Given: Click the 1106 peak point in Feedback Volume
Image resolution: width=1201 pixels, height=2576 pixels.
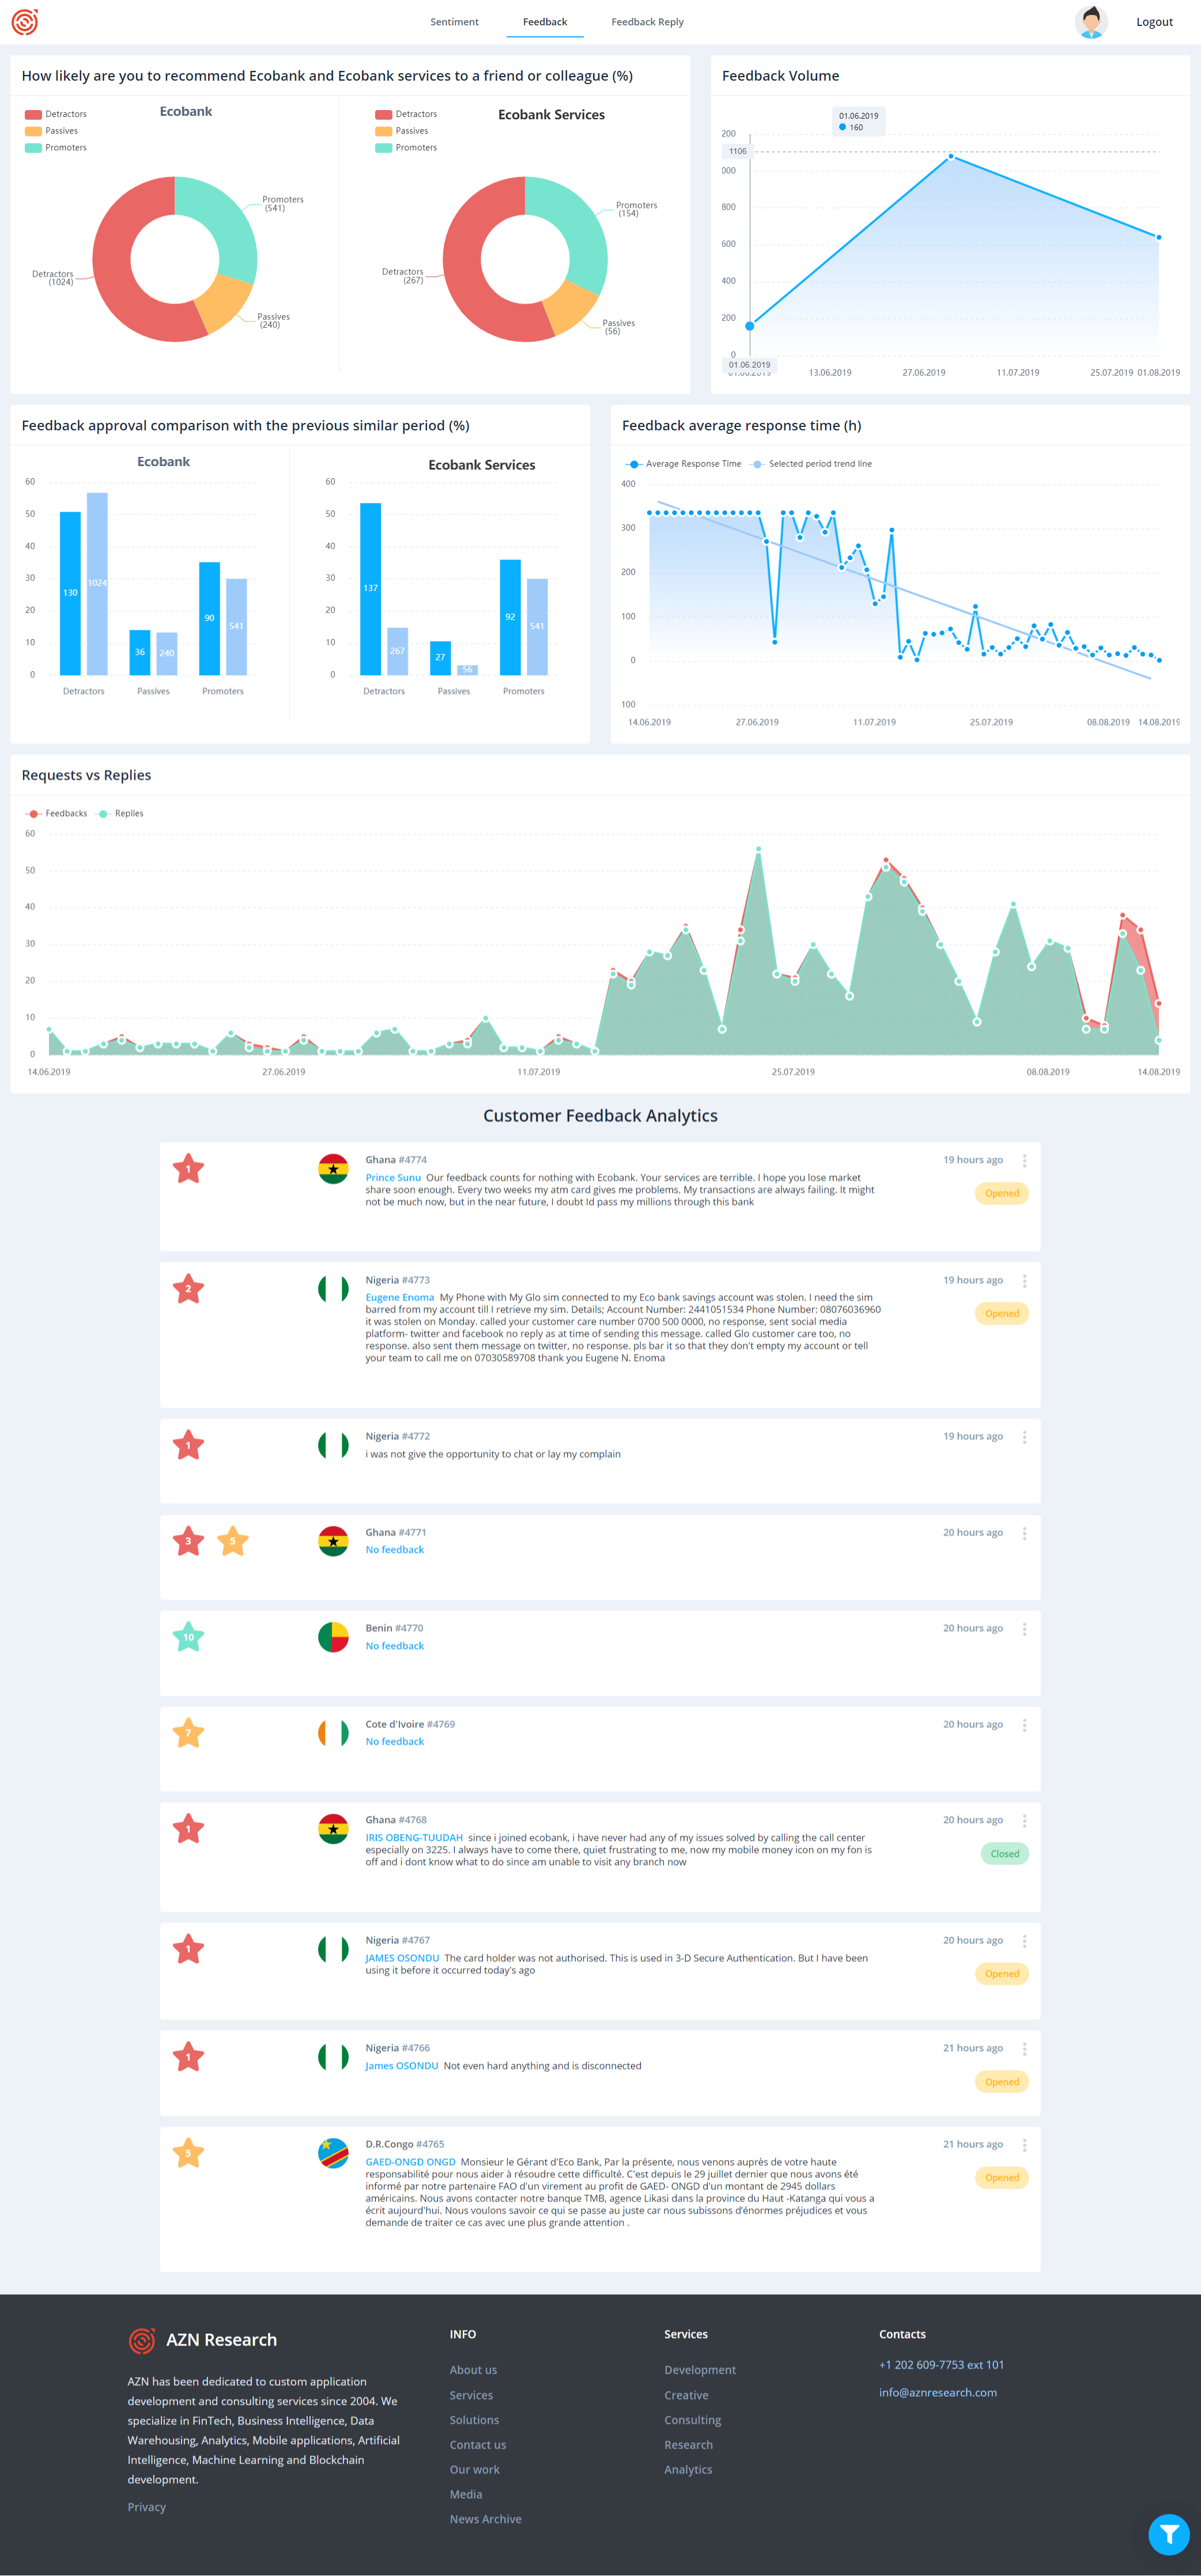Looking at the screenshot, I should 950,156.
